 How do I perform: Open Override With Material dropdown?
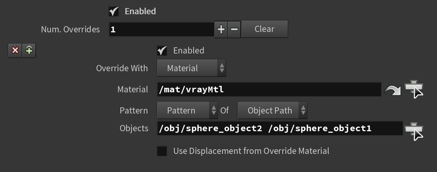tap(191, 68)
